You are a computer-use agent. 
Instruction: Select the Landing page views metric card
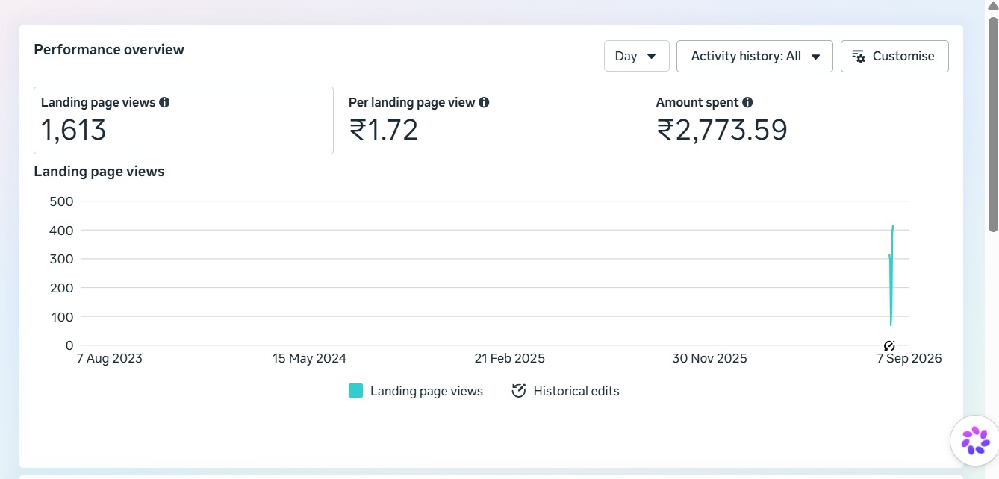click(x=184, y=120)
